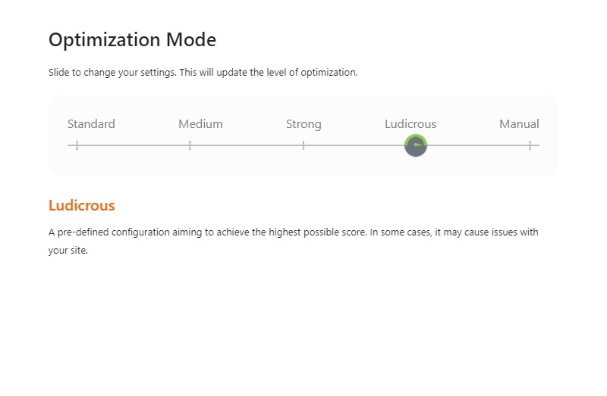607x396 pixels.
Task: Click the orange Ludicrous heading
Action: [x=81, y=205]
